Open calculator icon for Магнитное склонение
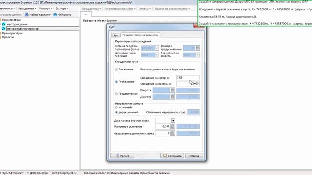Viewport: 312px width, 175px height. 173,126
